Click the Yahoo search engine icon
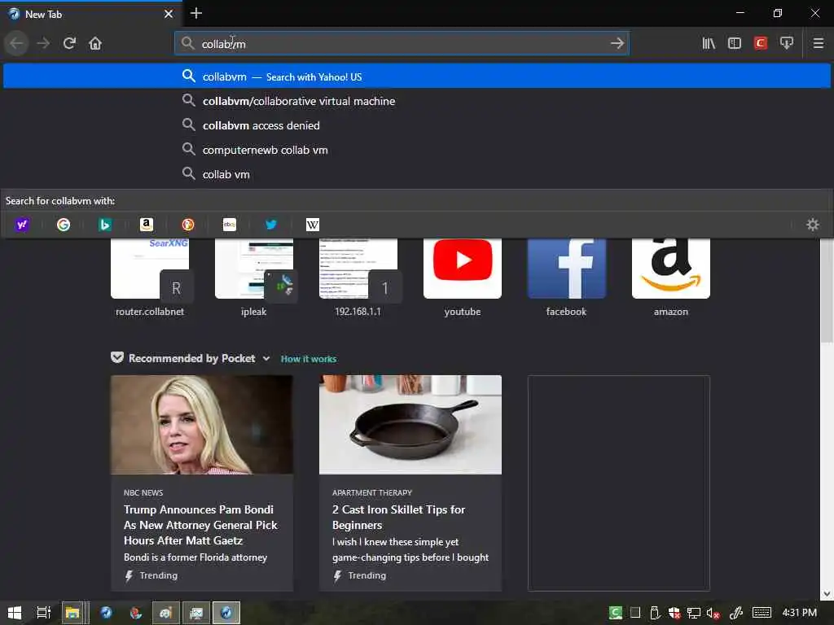This screenshot has width=834, height=625. pyautogui.click(x=22, y=225)
